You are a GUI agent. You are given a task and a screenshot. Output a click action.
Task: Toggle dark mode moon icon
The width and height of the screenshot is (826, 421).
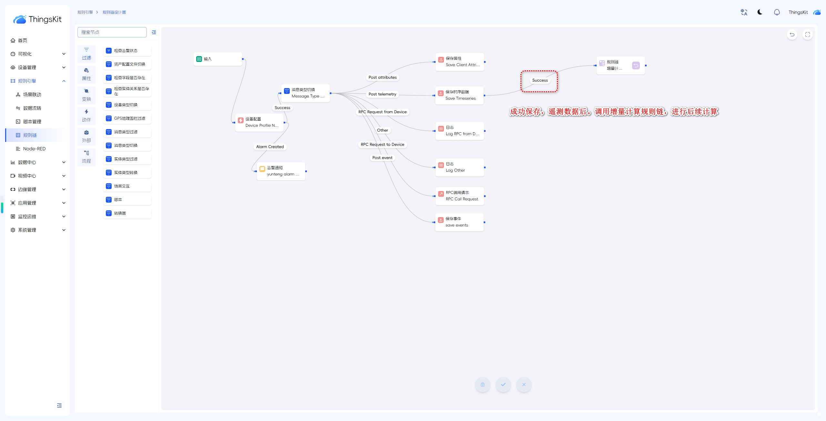tap(760, 12)
